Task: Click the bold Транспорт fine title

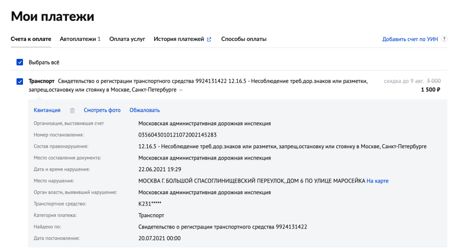Action: [41, 81]
